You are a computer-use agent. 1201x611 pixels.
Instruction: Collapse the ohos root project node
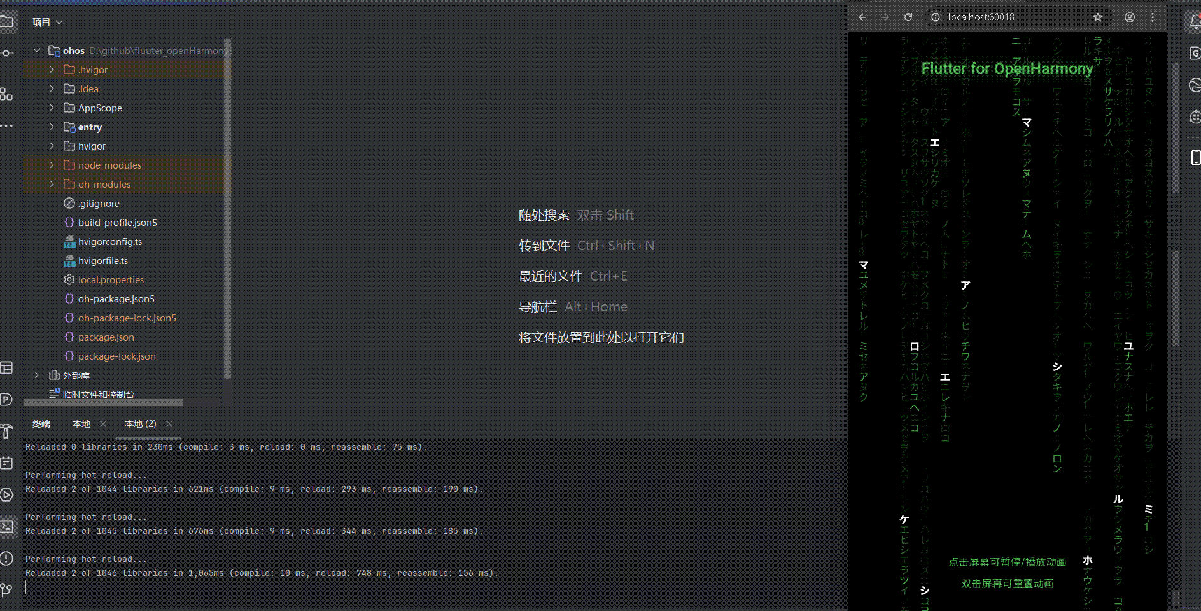coord(37,50)
